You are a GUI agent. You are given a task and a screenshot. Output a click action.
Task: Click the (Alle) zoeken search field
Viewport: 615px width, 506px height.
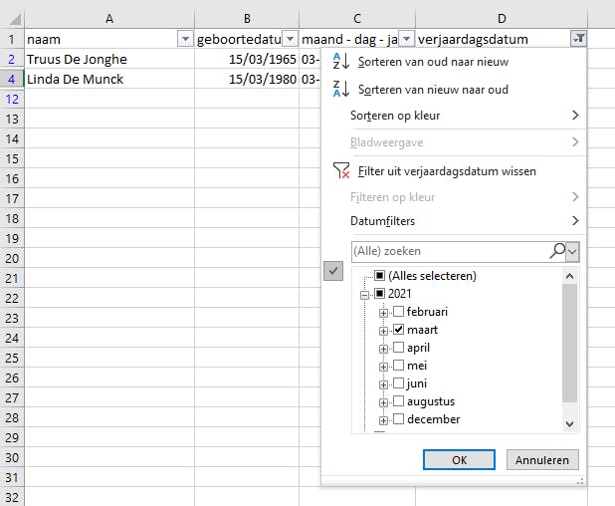point(448,251)
